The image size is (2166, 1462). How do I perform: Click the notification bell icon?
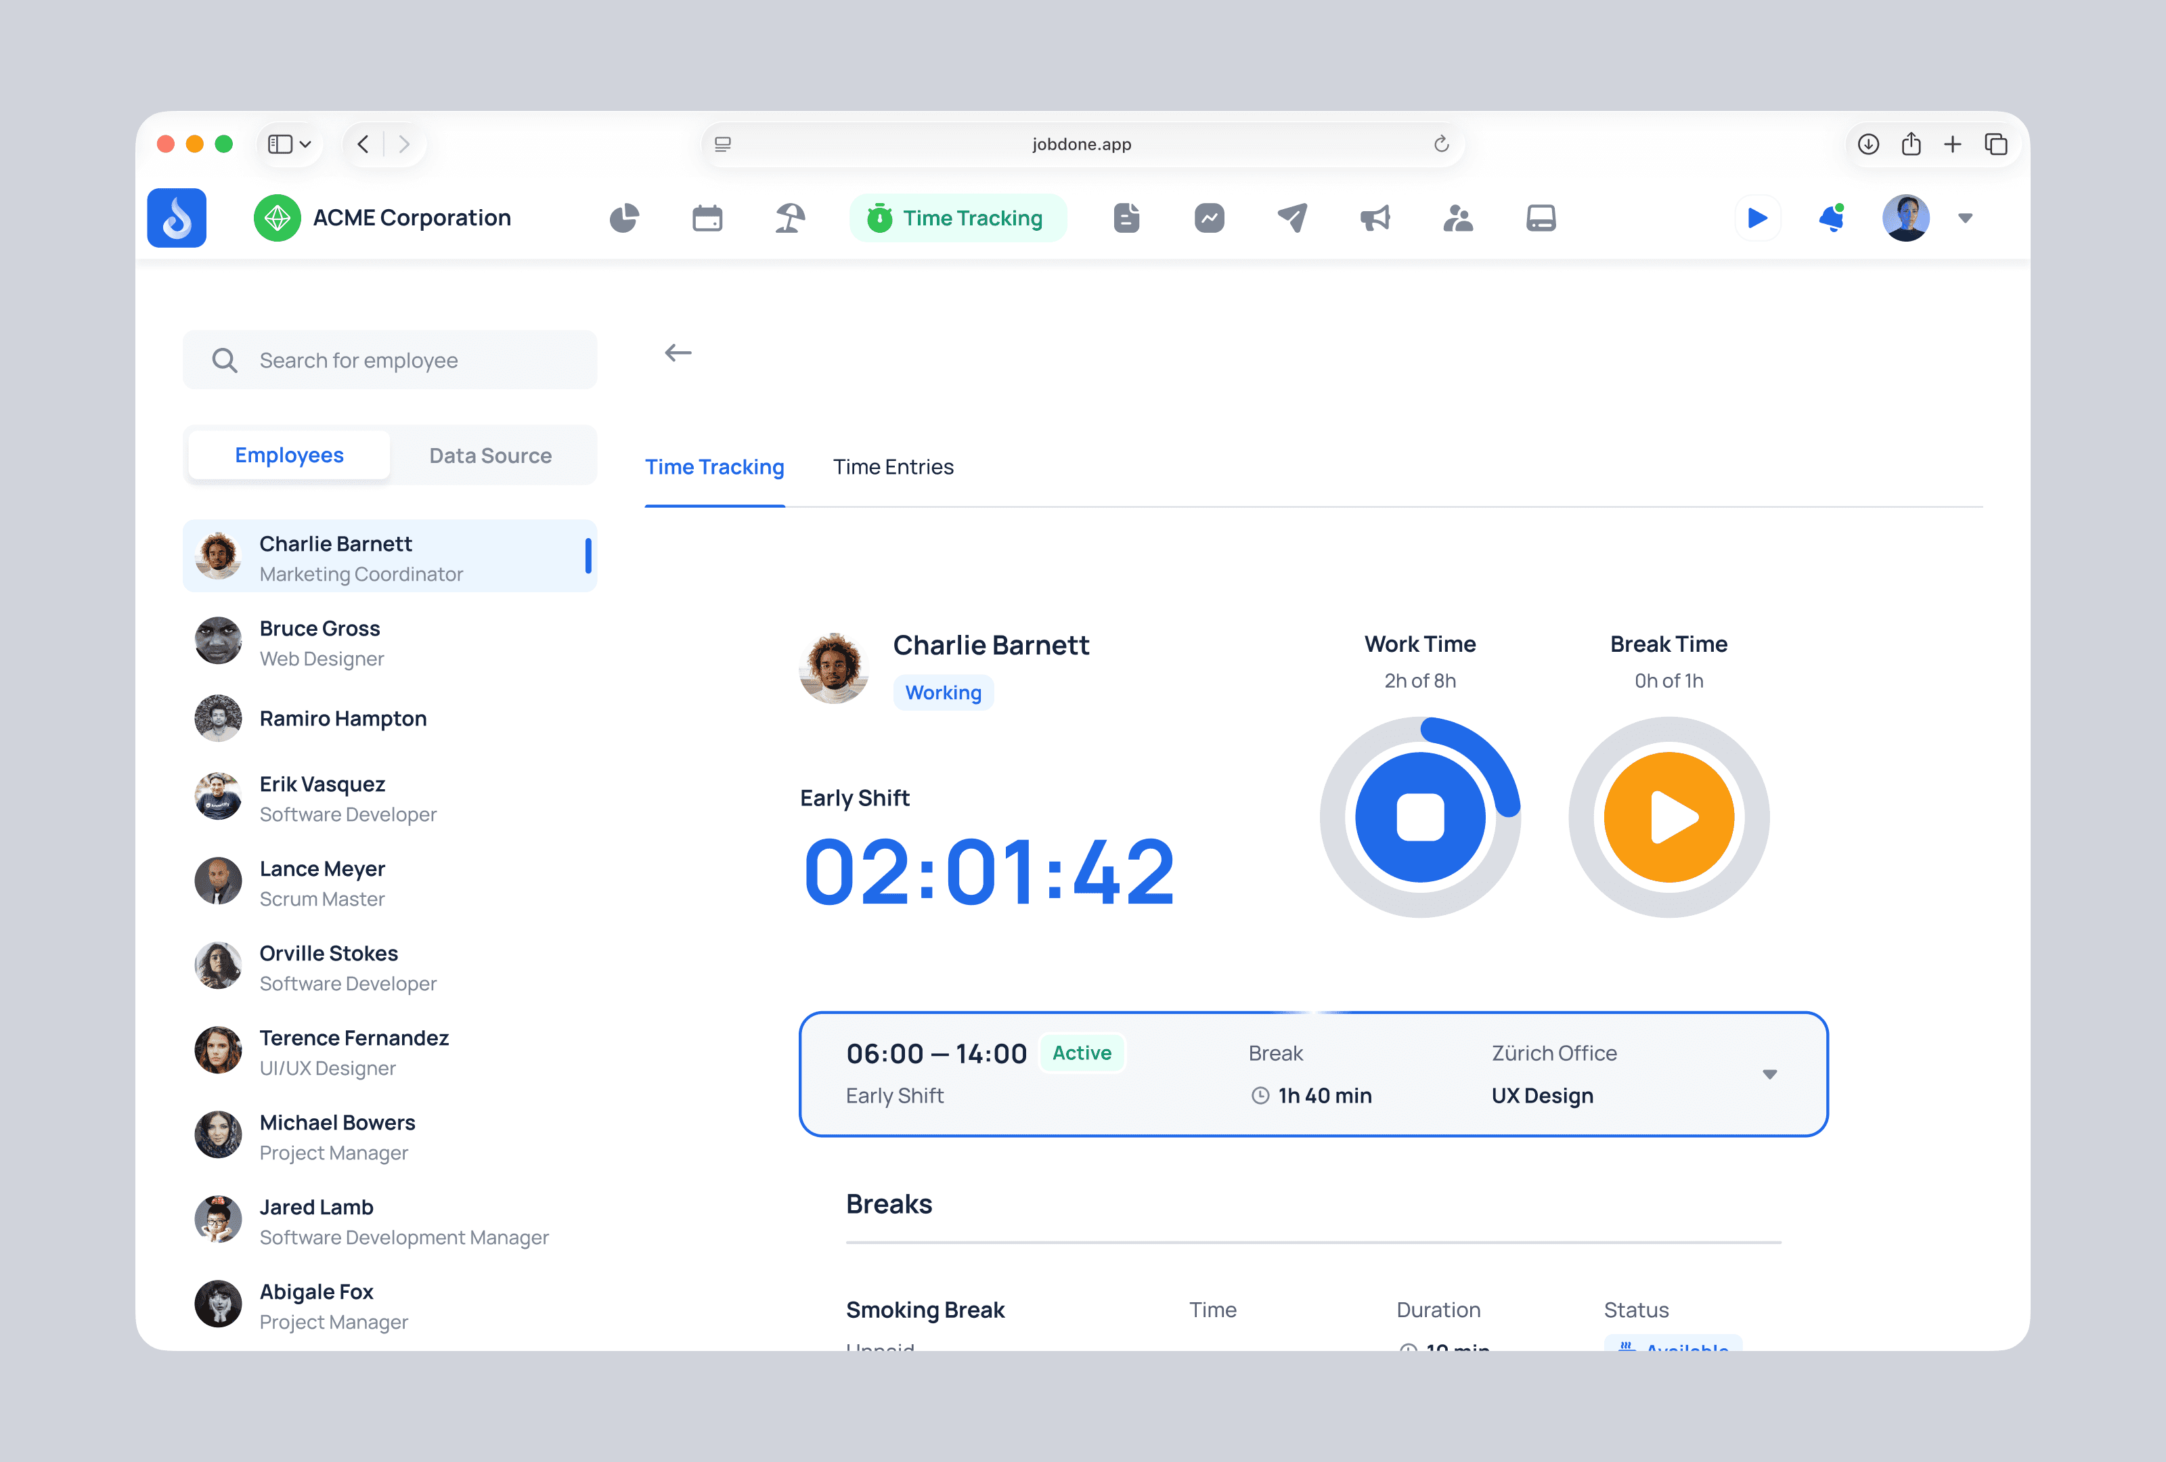click(x=1830, y=218)
